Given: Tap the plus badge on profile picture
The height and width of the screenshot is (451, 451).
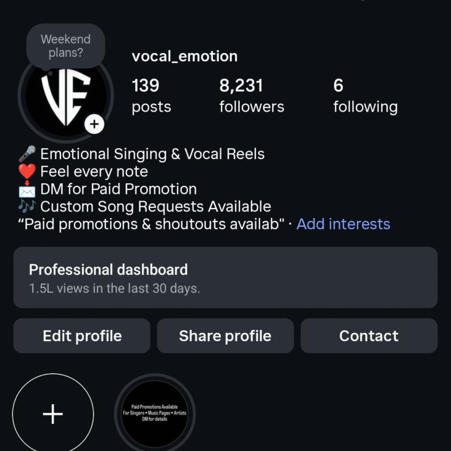Looking at the screenshot, I should coord(95,124).
